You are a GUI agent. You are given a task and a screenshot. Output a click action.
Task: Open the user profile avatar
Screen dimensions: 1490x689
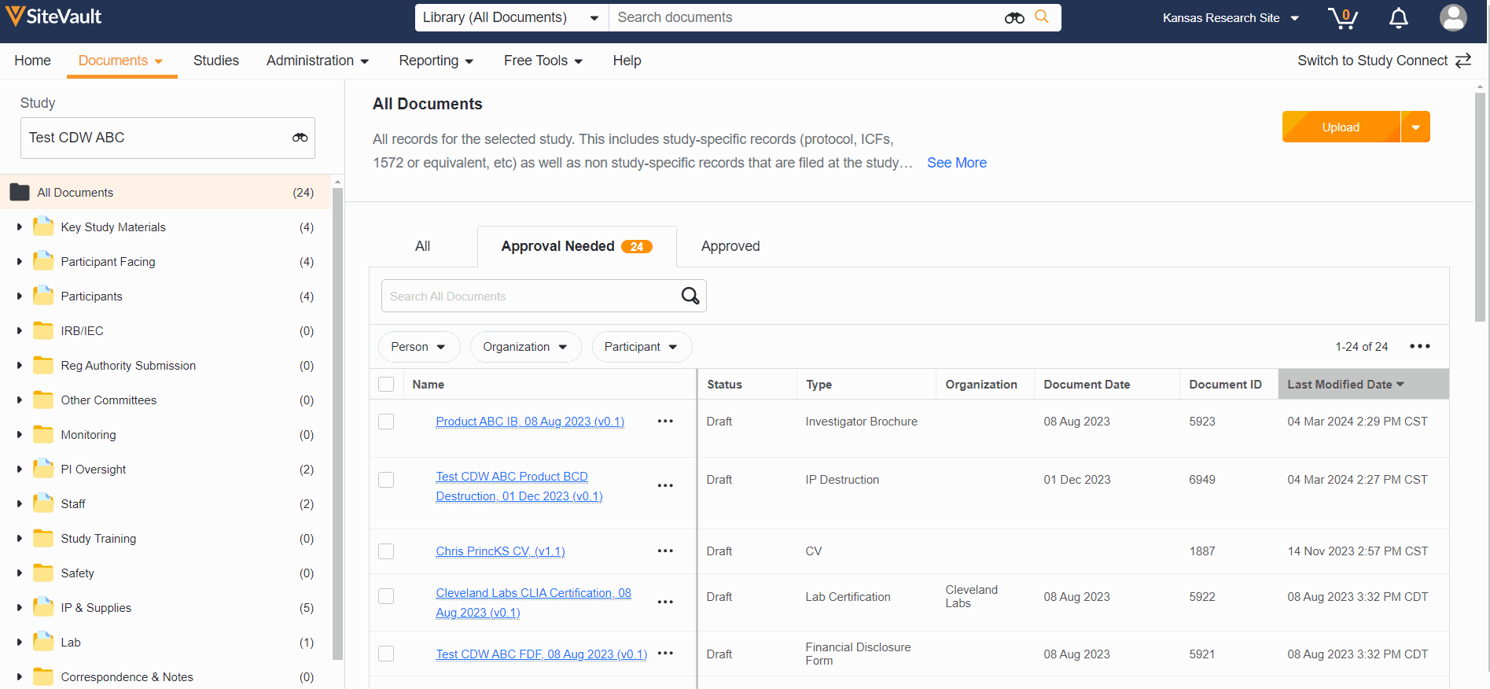[1452, 17]
